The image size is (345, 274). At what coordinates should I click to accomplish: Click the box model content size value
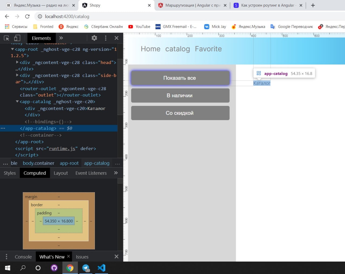[x=59, y=221]
